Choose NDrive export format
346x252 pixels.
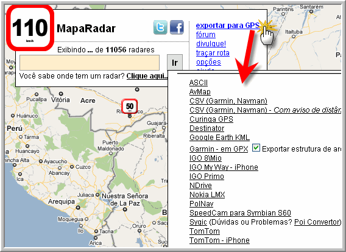(x=200, y=186)
